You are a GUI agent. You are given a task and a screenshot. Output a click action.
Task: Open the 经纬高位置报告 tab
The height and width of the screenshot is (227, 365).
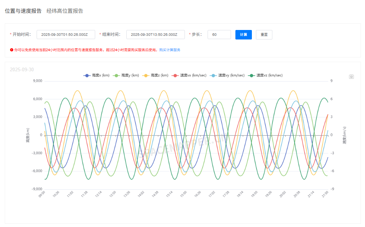[x=65, y=11]
